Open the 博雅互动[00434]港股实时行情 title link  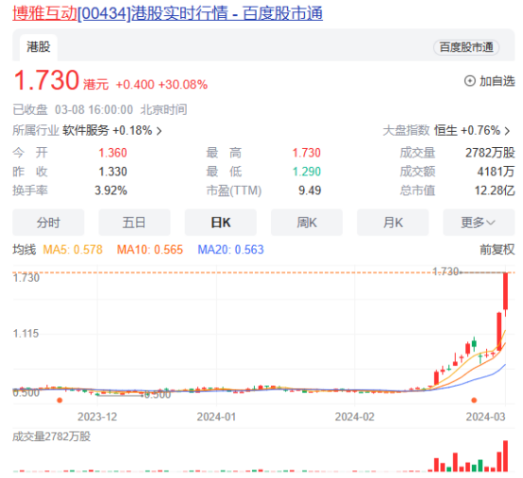(x=167, y=13)
